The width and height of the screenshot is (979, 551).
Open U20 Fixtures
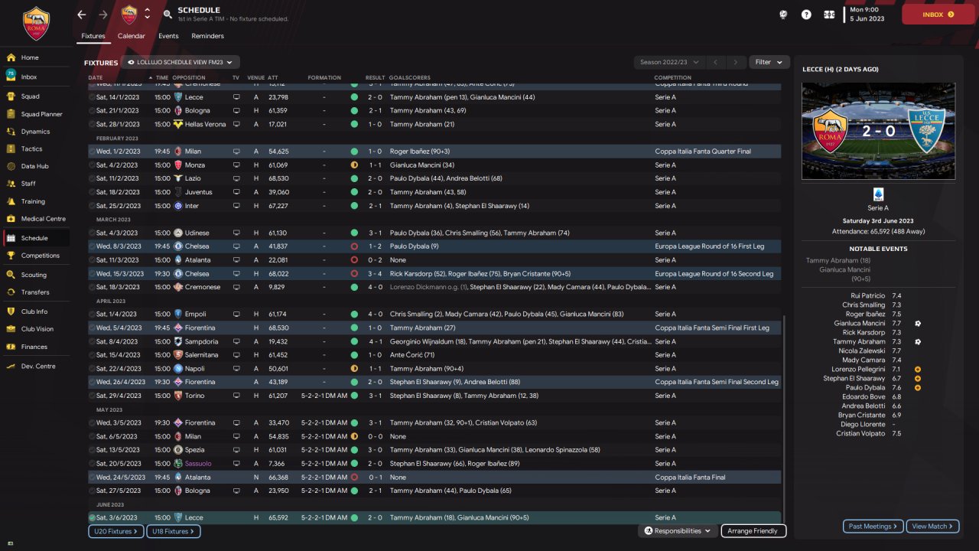[115, 531]
